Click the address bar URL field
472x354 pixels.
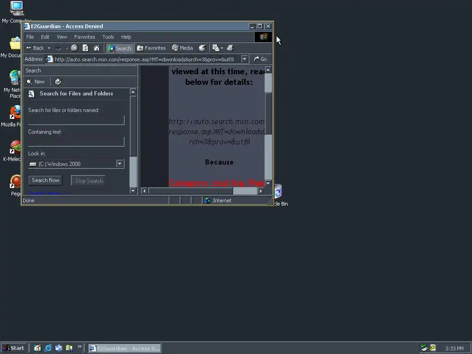coord(144,59)
